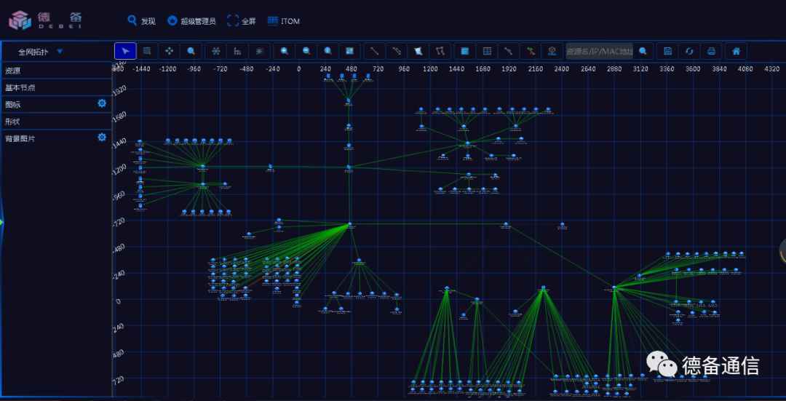This screenshot has height=401, width=786.
Task: Select the open polyline path tool
Action: (x=440, y=51)
